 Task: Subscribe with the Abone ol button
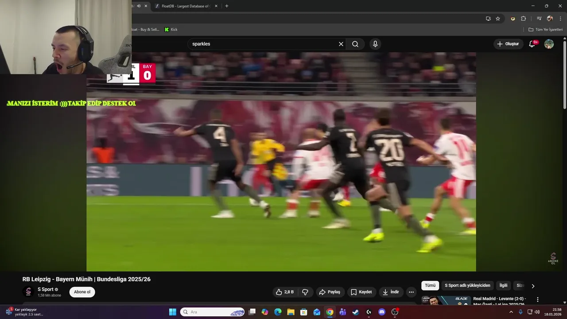tap(82, 292)
